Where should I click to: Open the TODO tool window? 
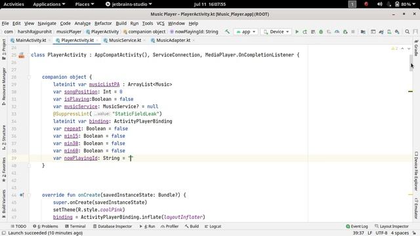pos(18,226)
